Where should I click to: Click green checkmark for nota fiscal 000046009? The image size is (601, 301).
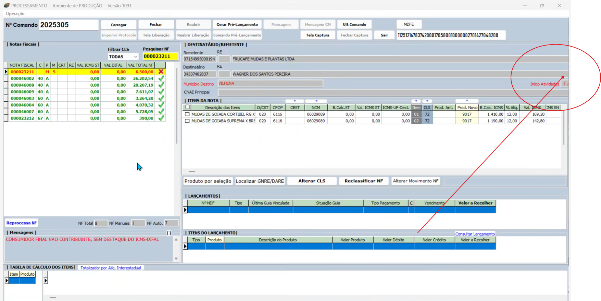point(161,92)
